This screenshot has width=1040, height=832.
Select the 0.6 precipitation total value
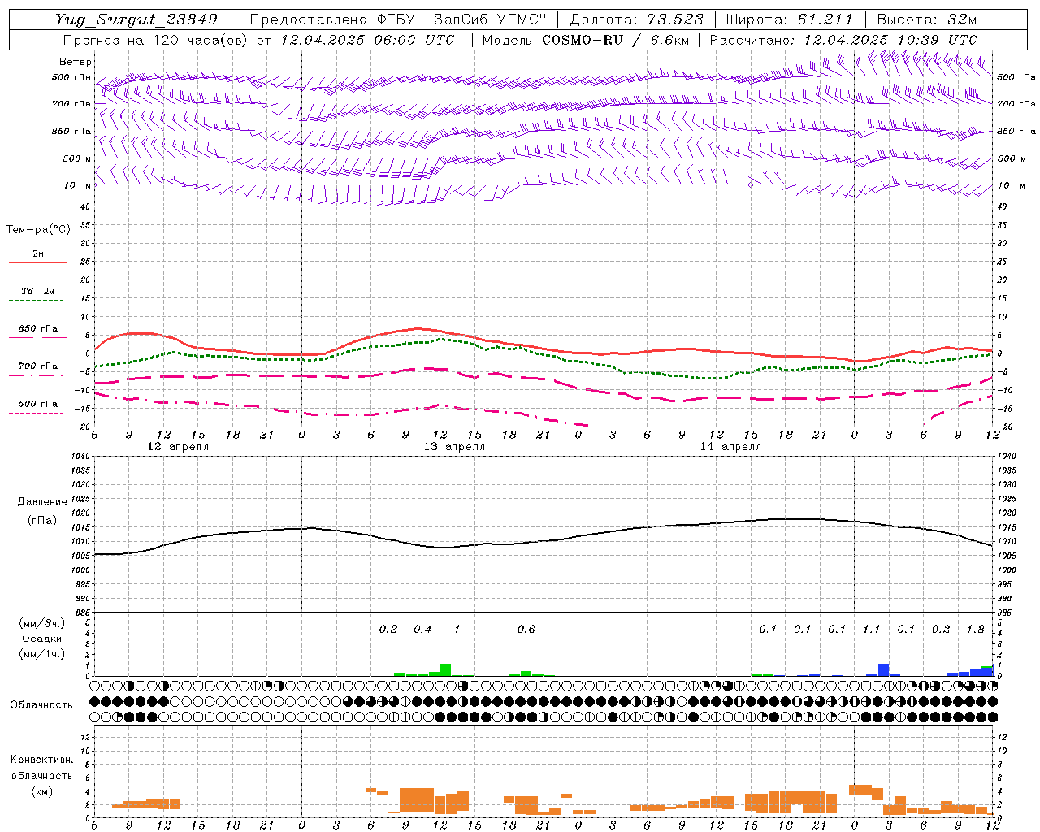(x=526, y=630)
